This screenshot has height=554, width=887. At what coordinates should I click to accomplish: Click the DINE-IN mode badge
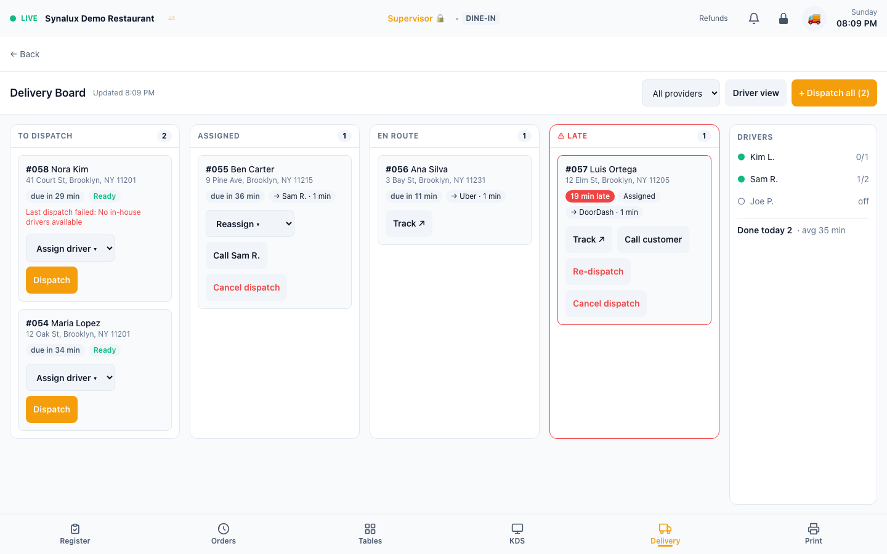click(480, 18)
